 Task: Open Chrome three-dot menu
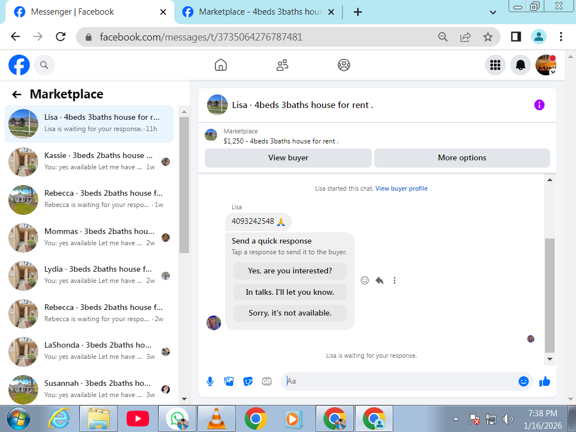(x=561, y=37)
